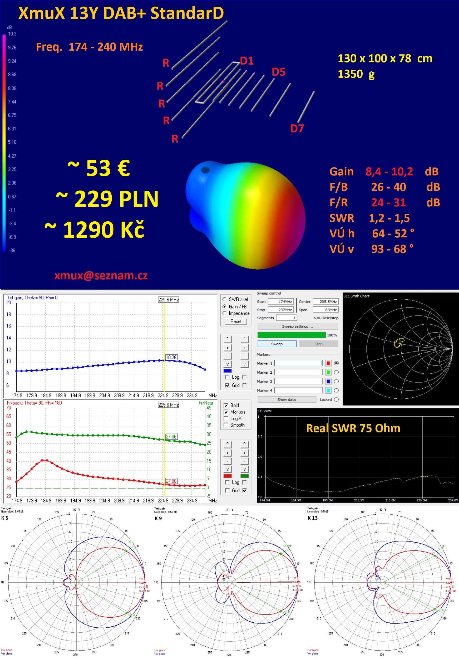Click the Show data button

[287, 399]
